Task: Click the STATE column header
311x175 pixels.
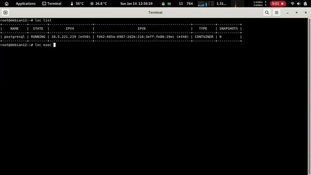Action: 38,29
